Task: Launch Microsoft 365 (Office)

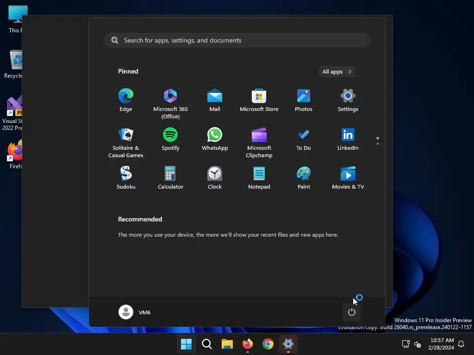Action: pyautogui.click(x=170, y=104)
